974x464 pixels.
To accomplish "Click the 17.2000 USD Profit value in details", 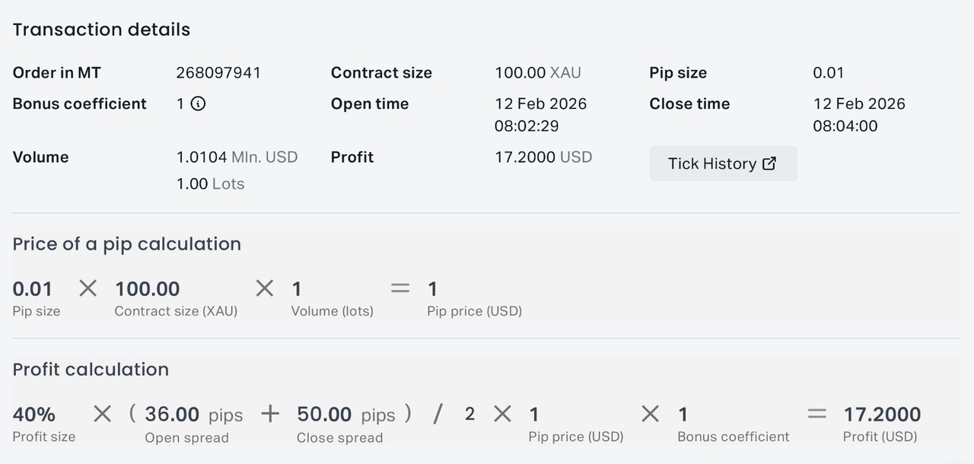I will (x=543, y=157).
